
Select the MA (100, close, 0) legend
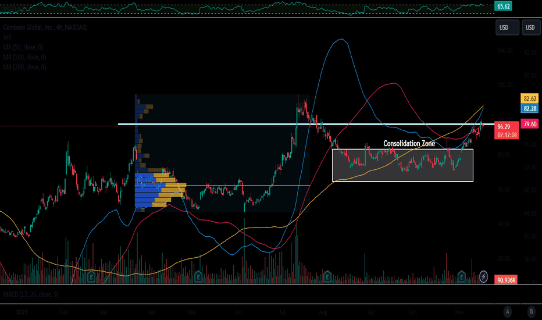pos(24,57)
